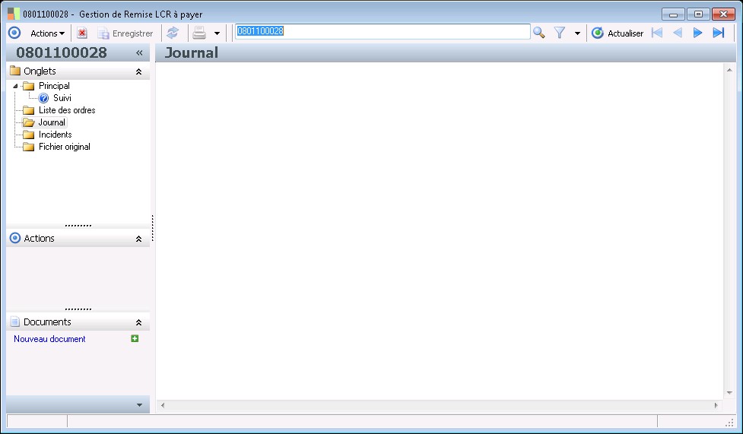This screenshot has width=743, height=434.
Task: Click the magnifying glass search icon
Action: [x=538, y=33]
